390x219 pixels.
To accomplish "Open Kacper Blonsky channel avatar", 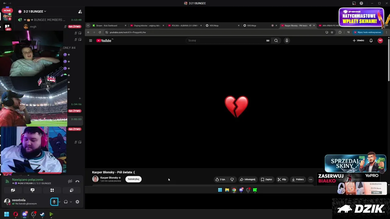I will click(95, 179).
